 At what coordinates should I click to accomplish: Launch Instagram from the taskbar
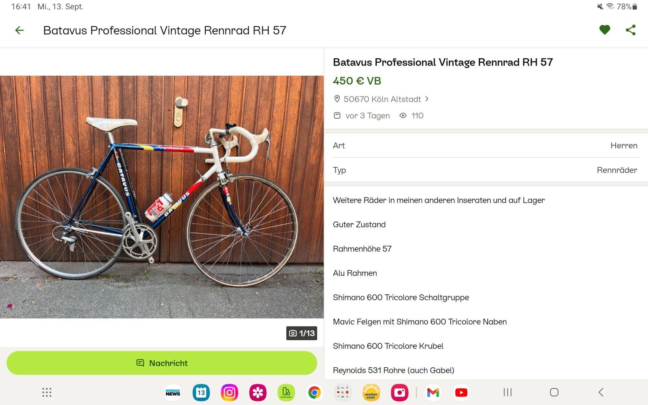pyautogui.click(x=229, y=392)
